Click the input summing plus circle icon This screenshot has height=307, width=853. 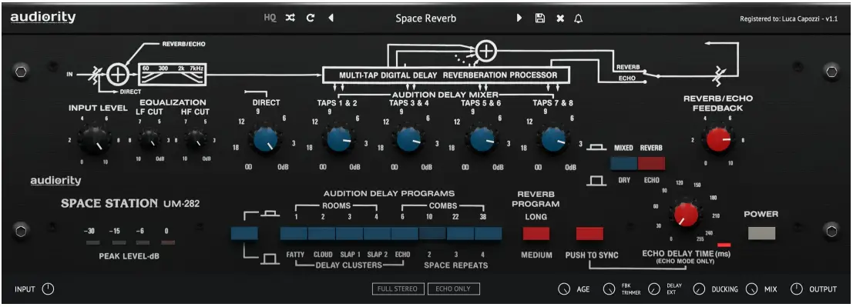(116, 75)
